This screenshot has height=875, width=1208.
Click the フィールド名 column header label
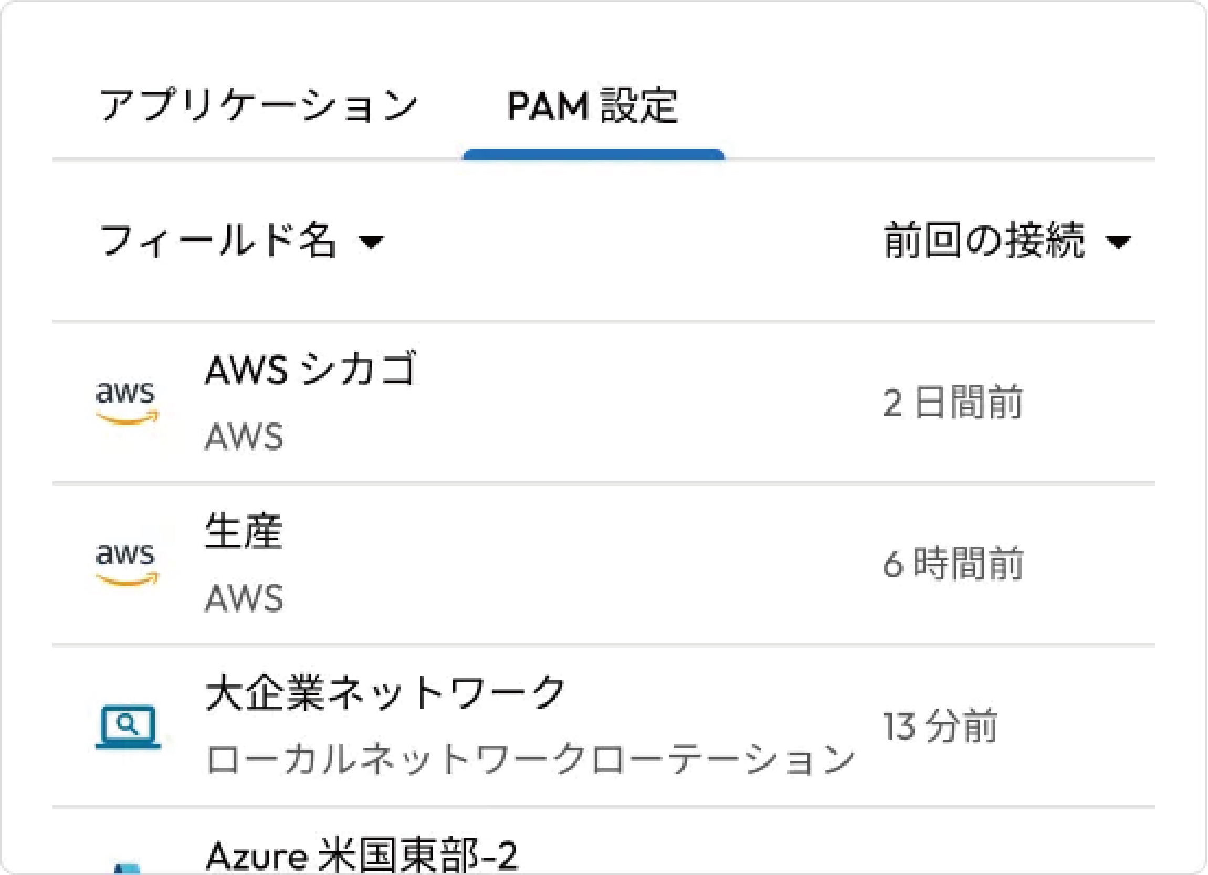tap(218, 241)
